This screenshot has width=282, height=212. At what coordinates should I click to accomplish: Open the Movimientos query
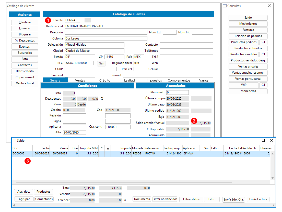[248, 24]
